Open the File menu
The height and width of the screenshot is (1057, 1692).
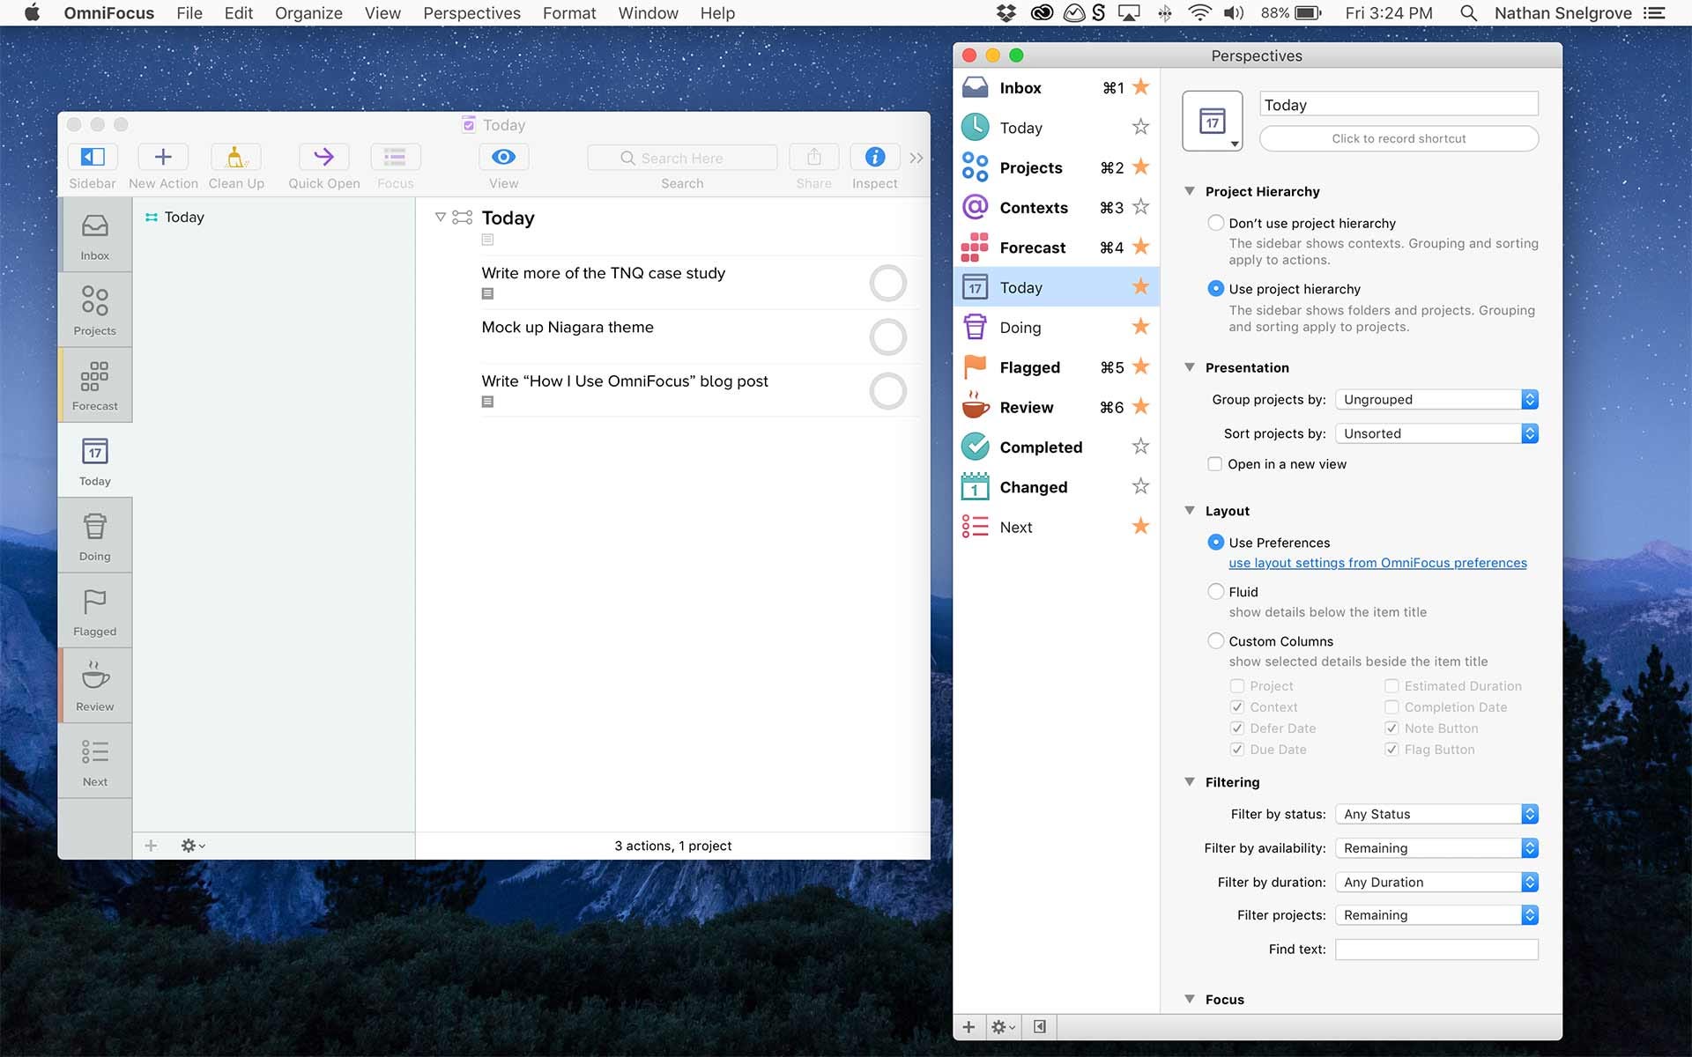click(189, 13)
